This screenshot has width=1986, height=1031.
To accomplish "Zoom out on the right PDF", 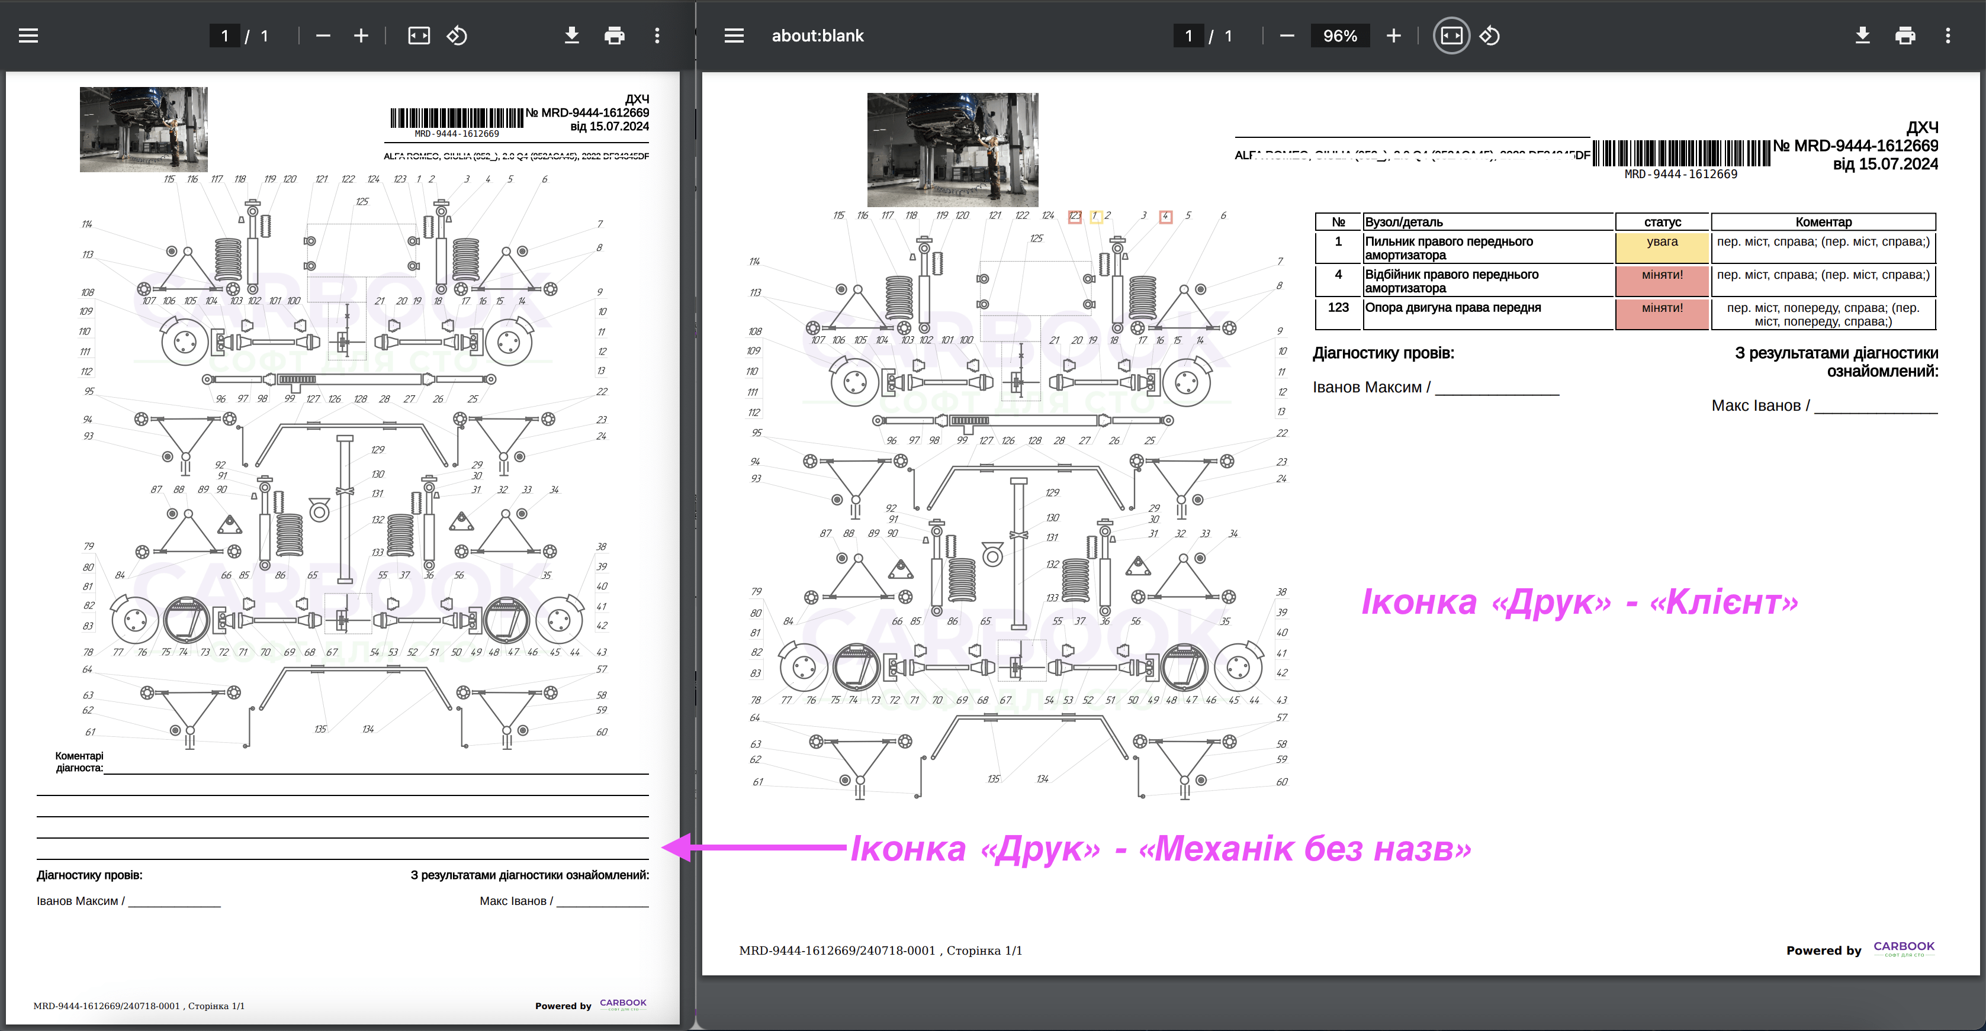I will (x=1287, y=36).
